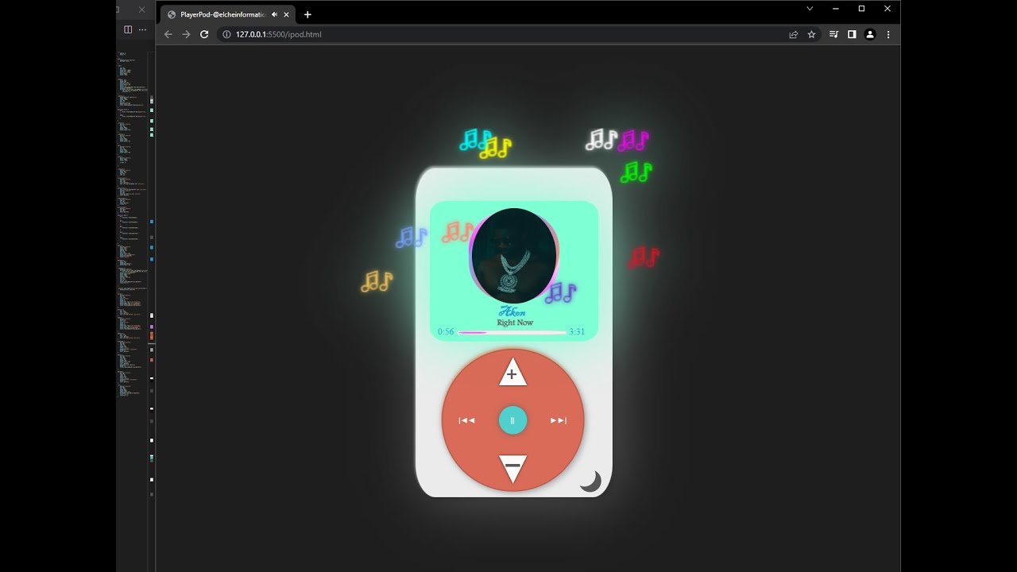The width and height of the screenshot is (1017, 572).
Task: Bookmark this page with the star
Action: click(811, 34)
